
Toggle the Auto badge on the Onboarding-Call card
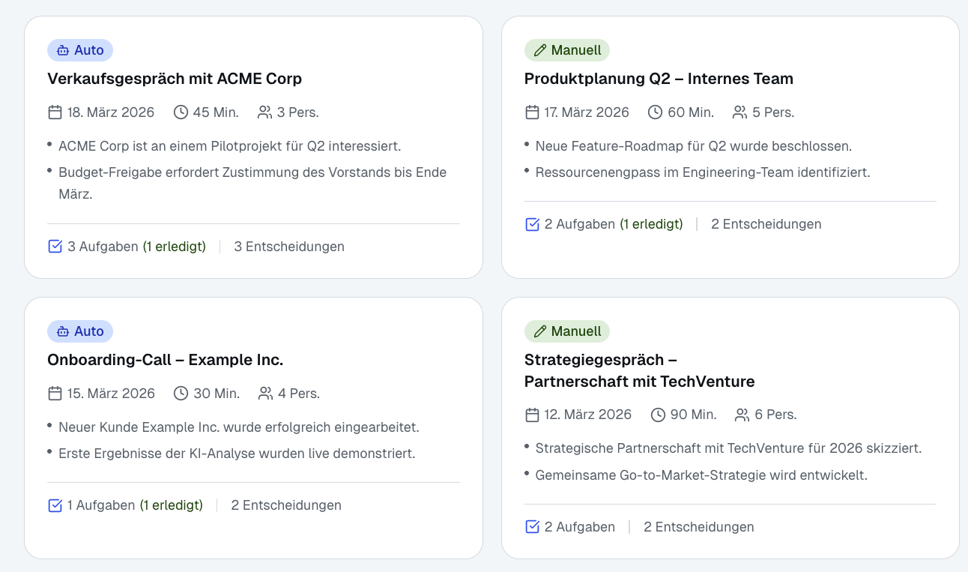point(80,331)
